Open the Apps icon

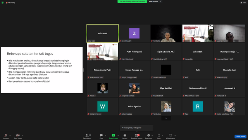(x=159, y=135)
